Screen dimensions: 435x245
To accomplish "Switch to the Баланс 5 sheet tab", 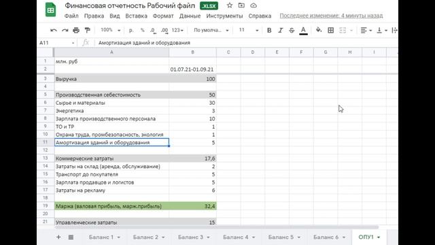I will [x=281, y=238].
